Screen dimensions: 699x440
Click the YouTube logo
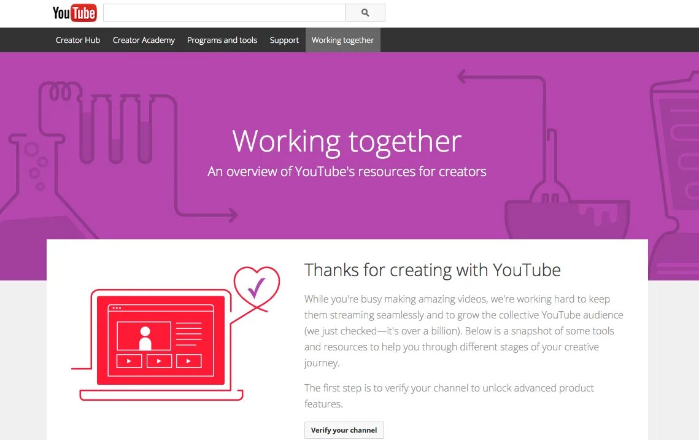[74, 13]
